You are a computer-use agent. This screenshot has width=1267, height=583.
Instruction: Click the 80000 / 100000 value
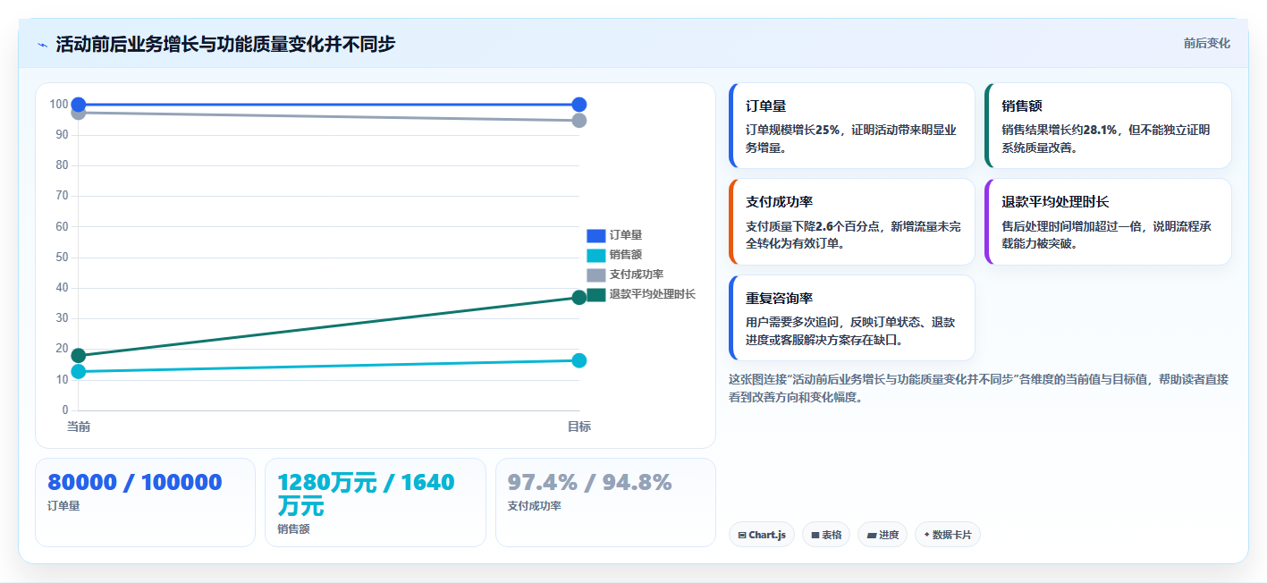click(135, 483)
